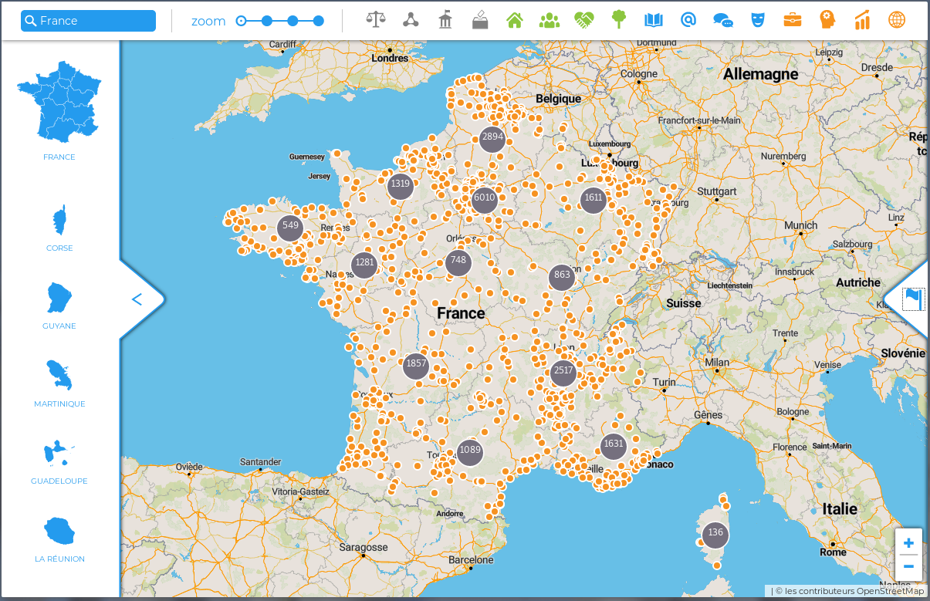Screen dimensions: 930x601
Task: Expand the right flag panel
Action: click(x=912, y=299)
